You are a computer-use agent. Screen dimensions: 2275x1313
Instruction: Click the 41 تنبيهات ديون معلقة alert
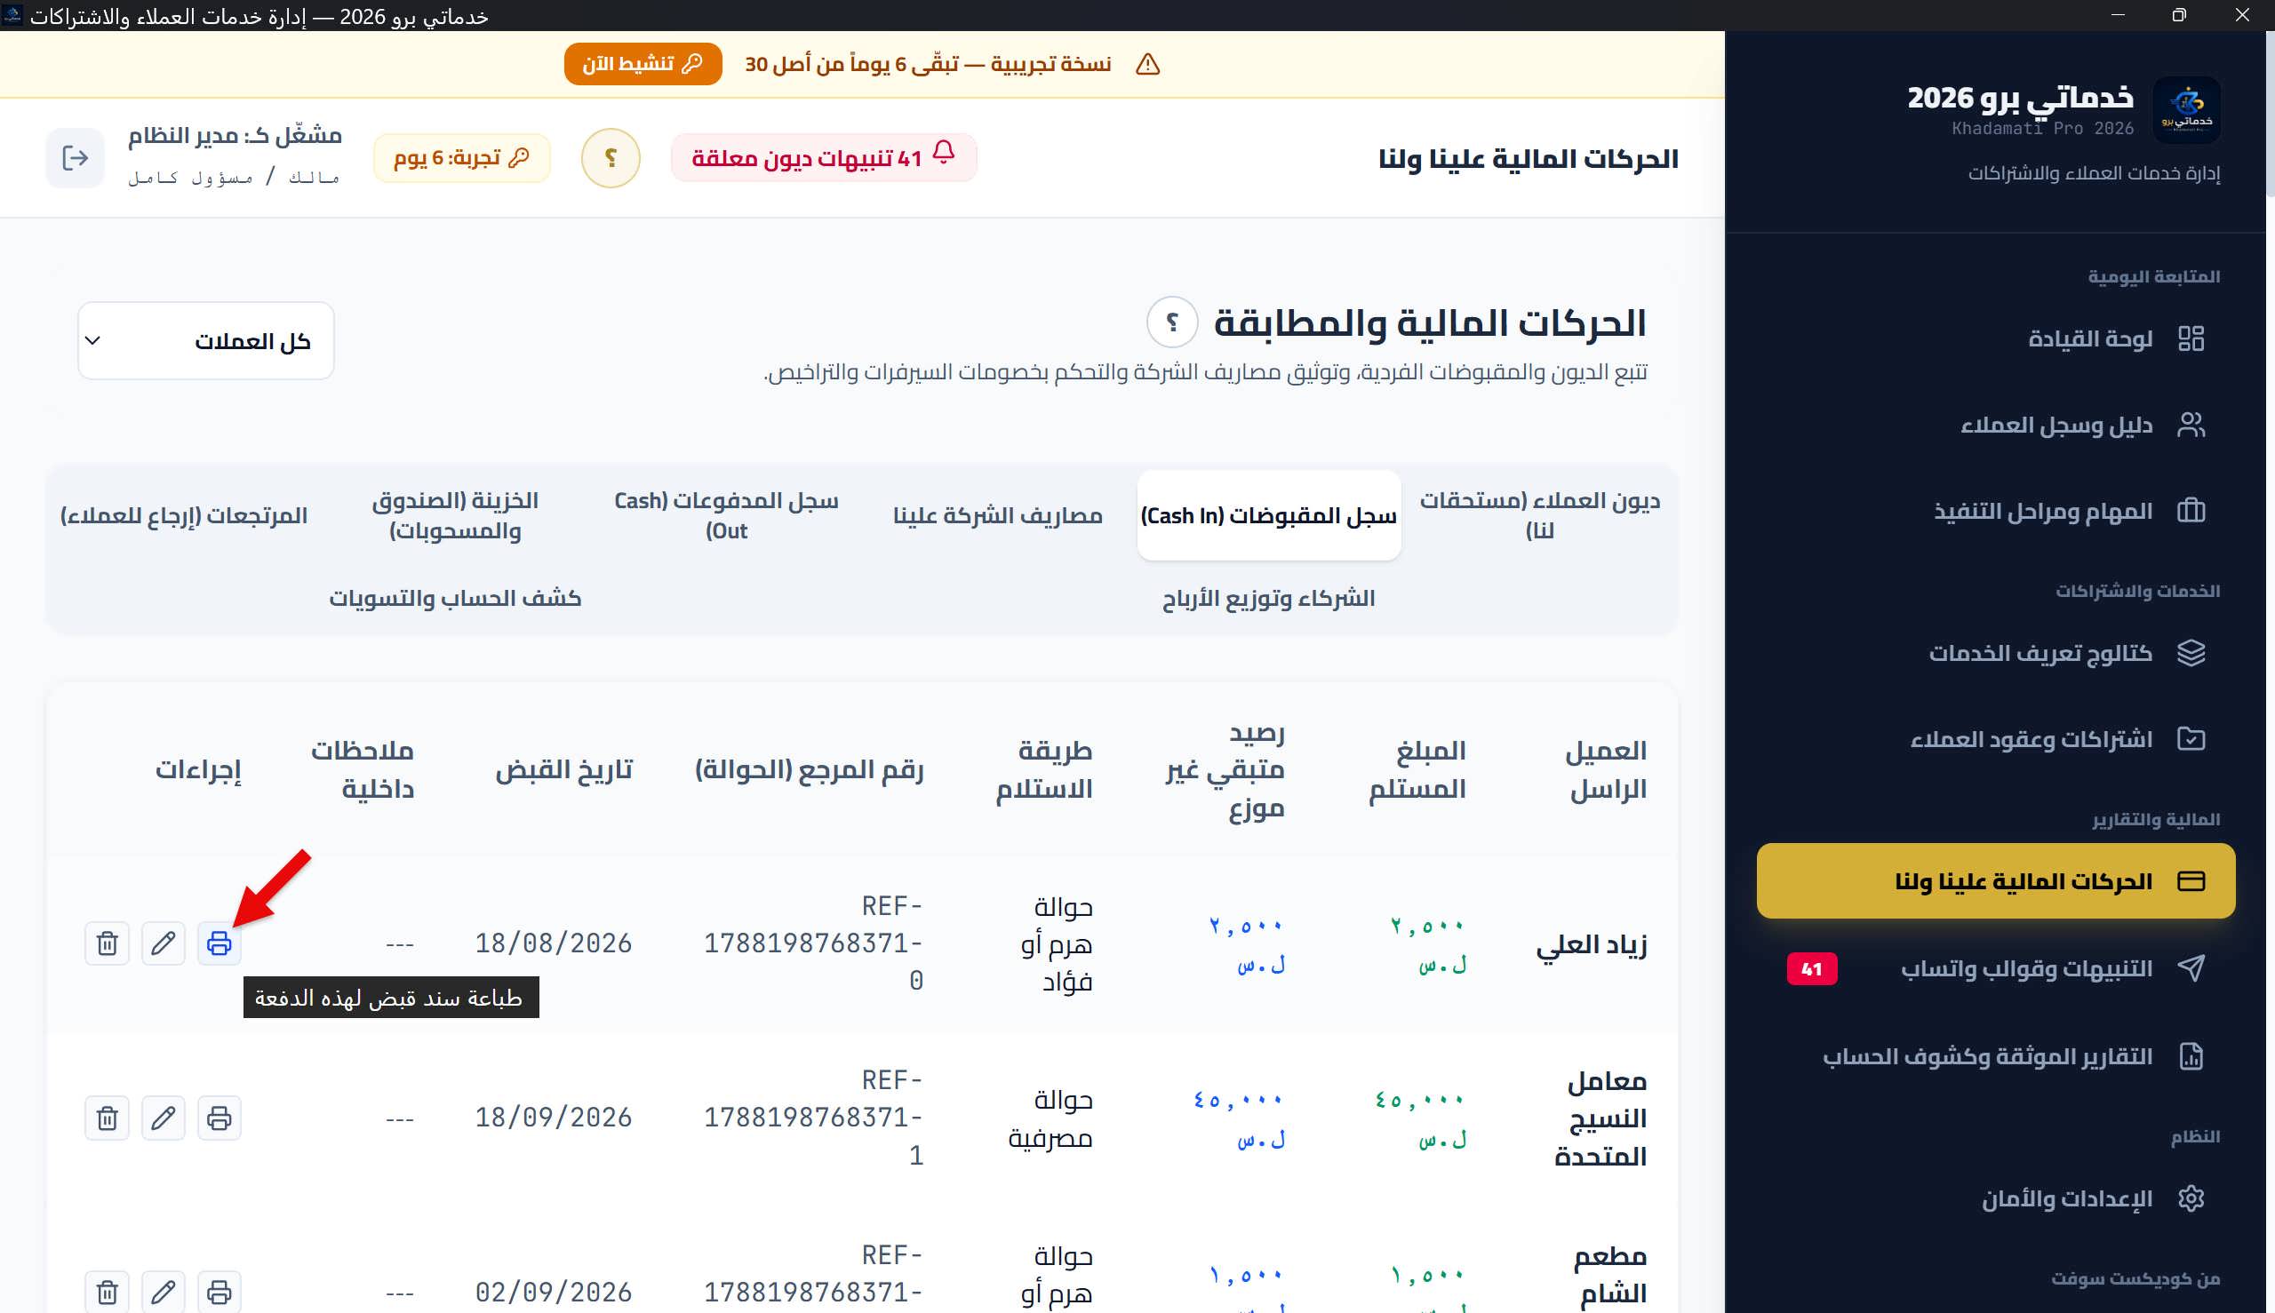coord(824,158)
